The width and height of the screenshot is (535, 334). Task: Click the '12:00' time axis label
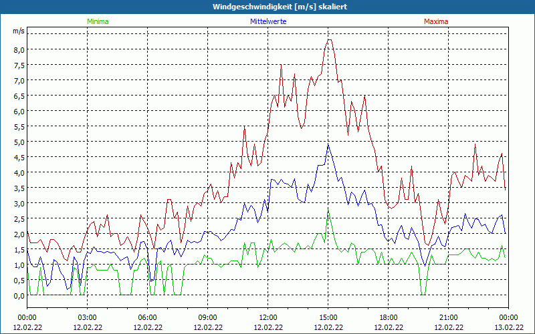pyautogui.click(x=268, y=318)
